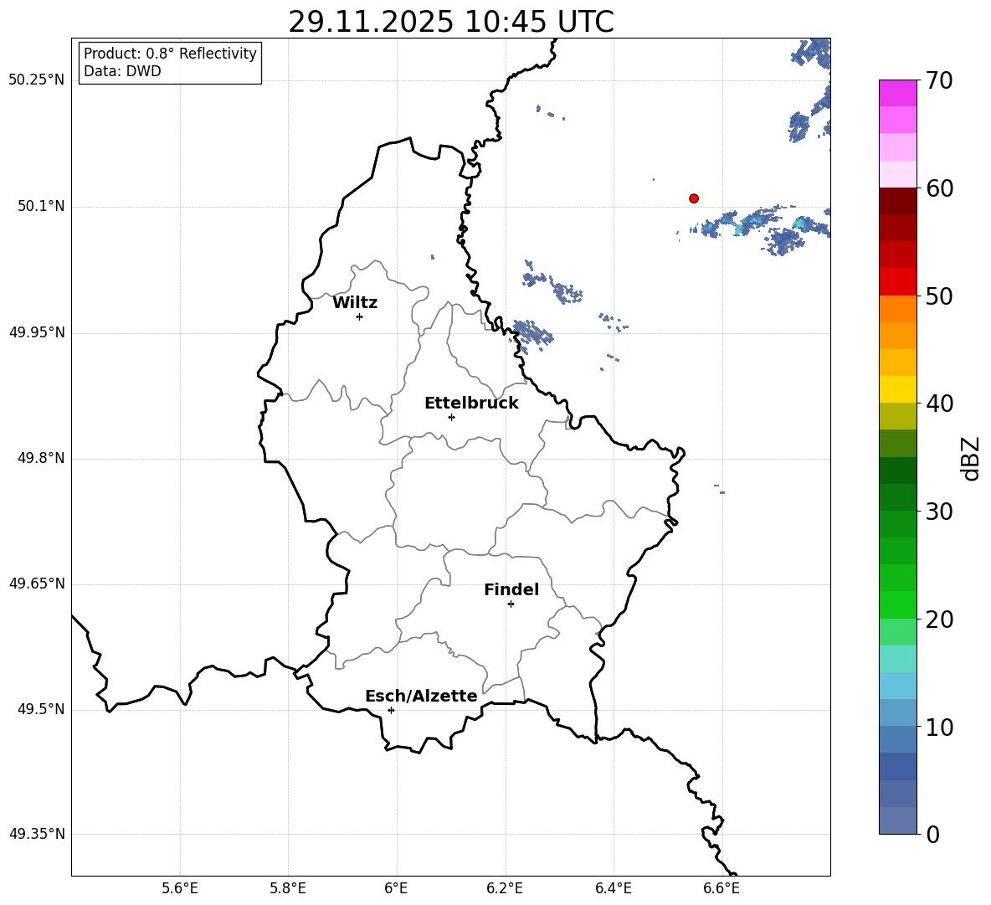Screen dimensions: 991x905
Task: Click the magenta swatch atop the colorbar
Action: coord(898,93)
